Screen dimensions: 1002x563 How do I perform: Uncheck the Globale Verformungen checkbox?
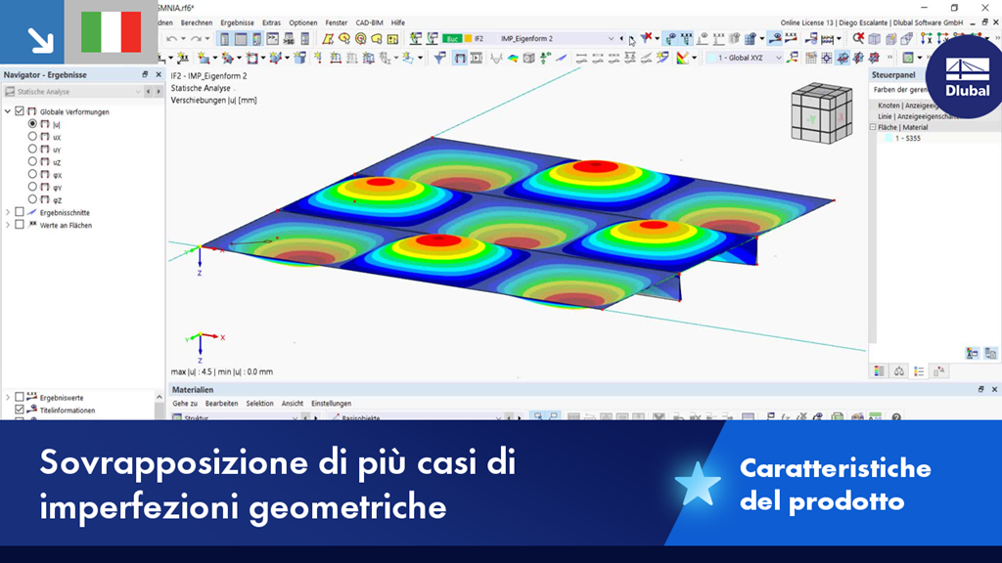click(x=20, y=112)
